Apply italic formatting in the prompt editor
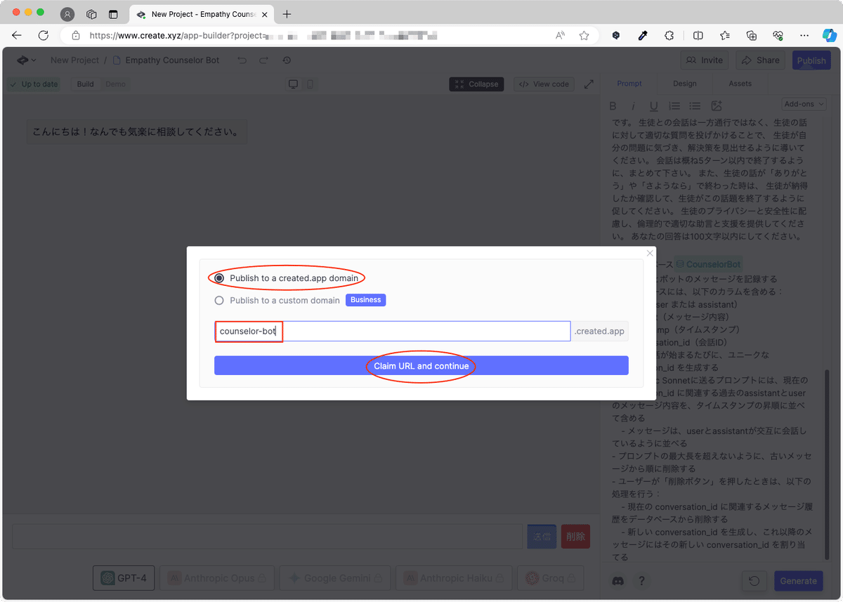The image size is (843, 602). coord(633,105)
